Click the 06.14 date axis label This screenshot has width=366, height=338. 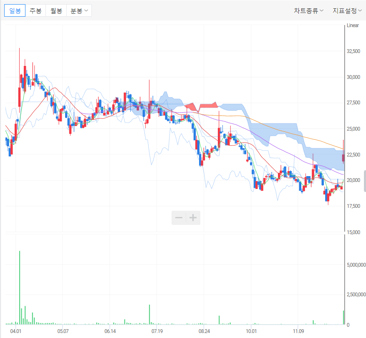110,331
